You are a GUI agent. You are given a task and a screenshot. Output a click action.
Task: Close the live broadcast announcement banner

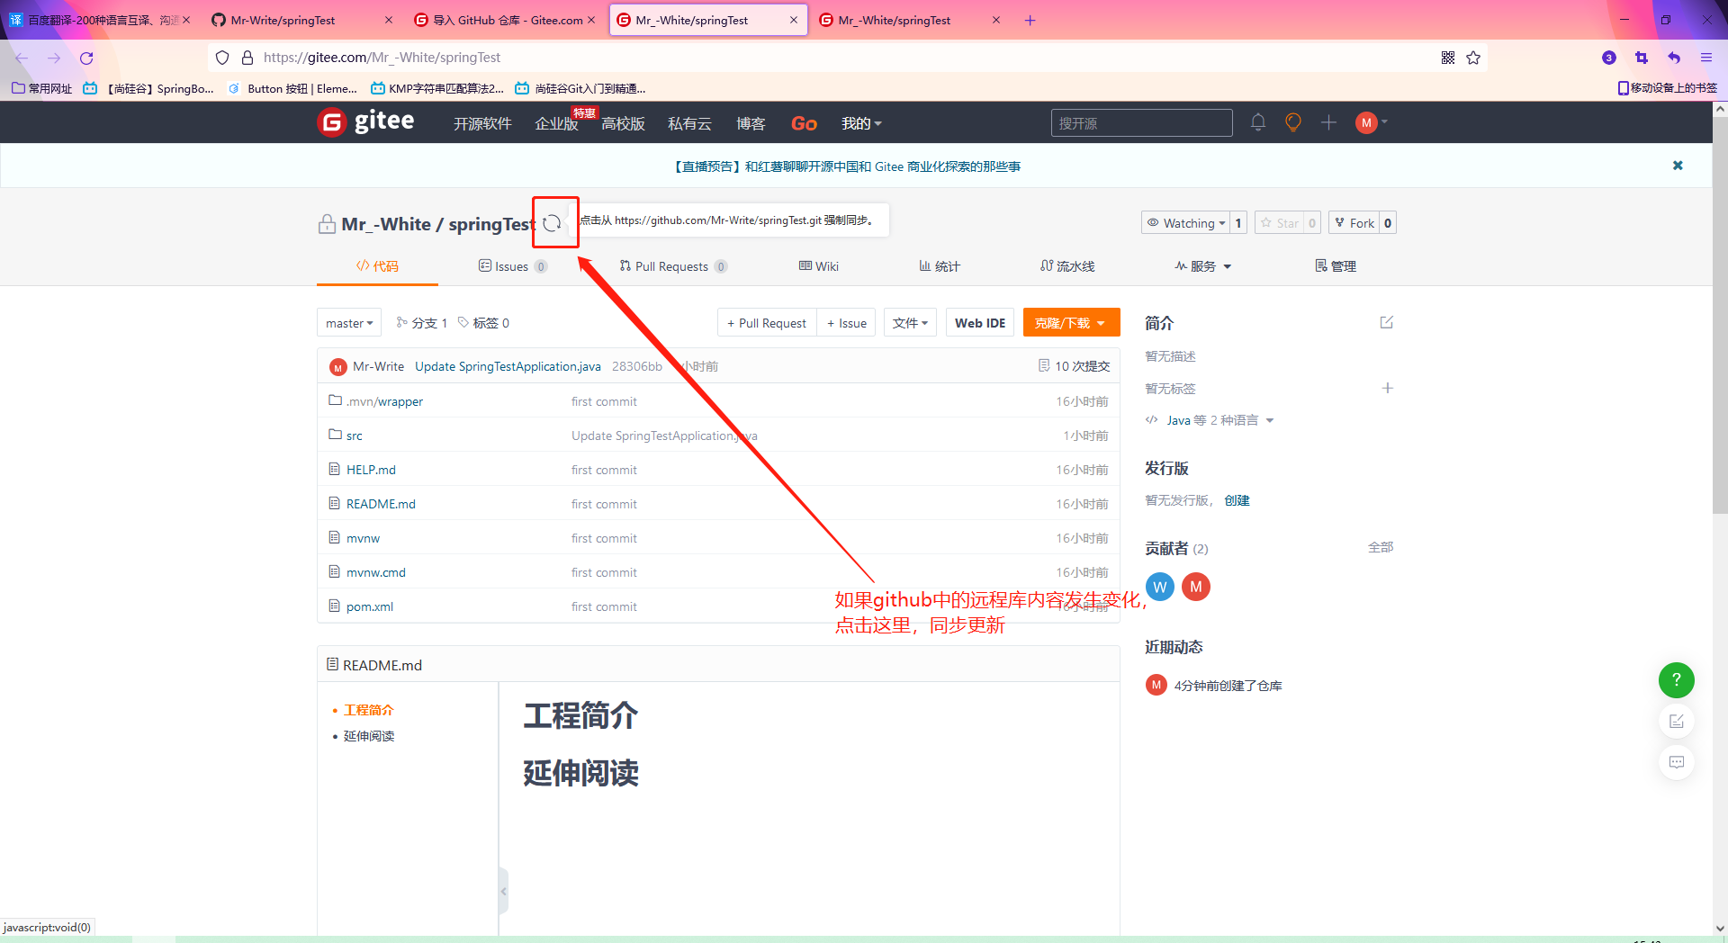point(1678,166)
